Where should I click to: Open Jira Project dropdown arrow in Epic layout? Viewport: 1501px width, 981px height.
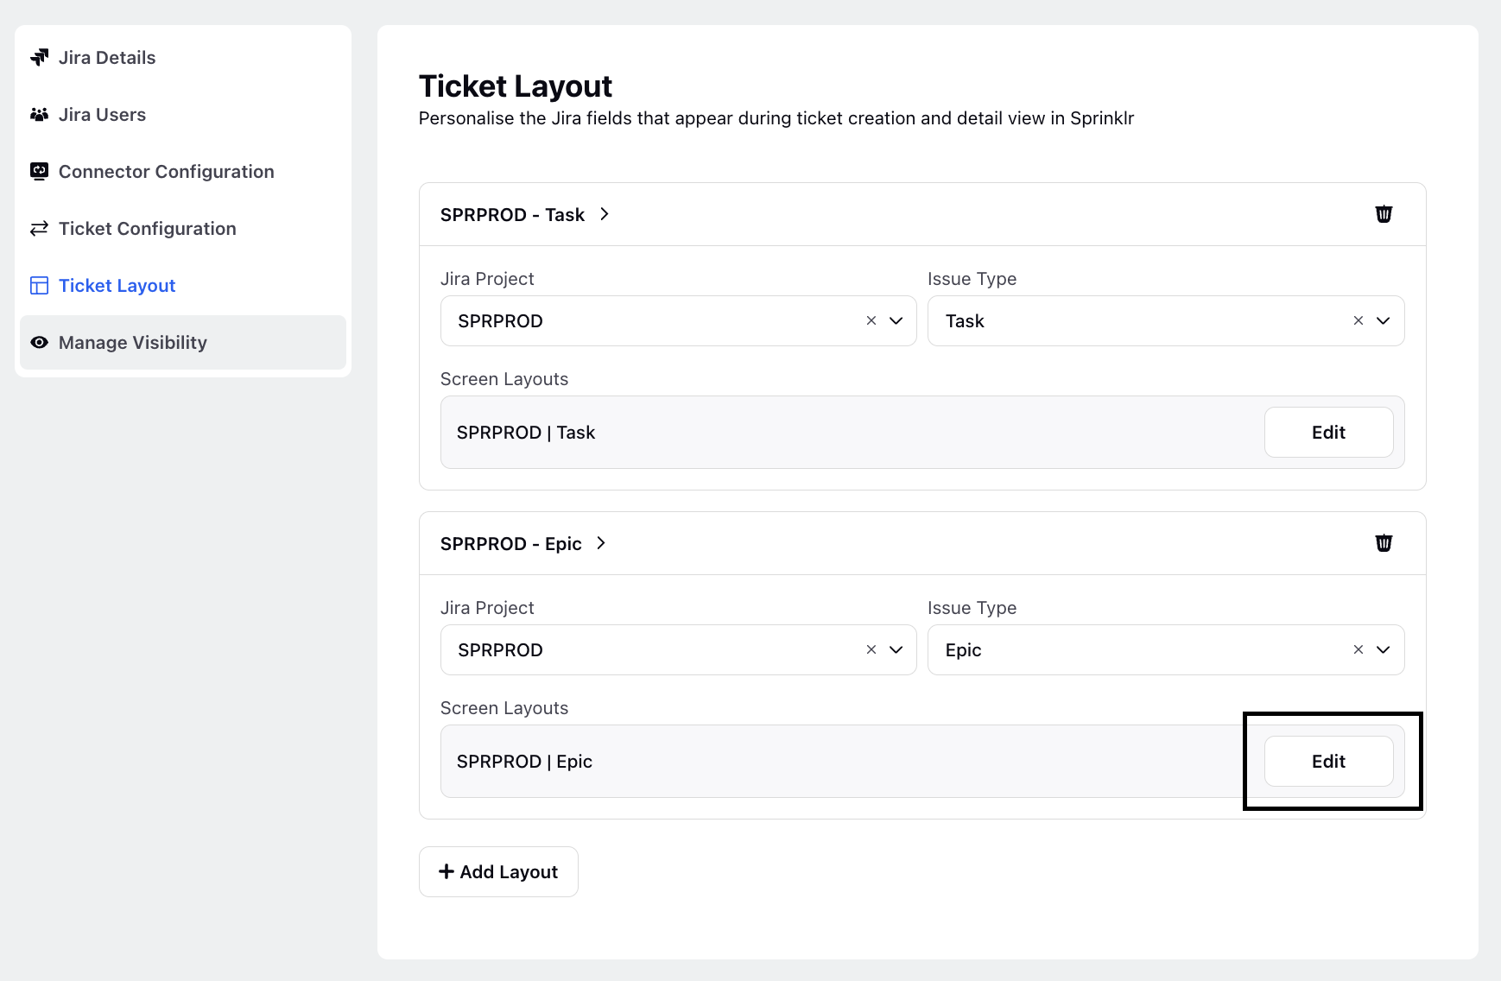click(x=896, y=650)
